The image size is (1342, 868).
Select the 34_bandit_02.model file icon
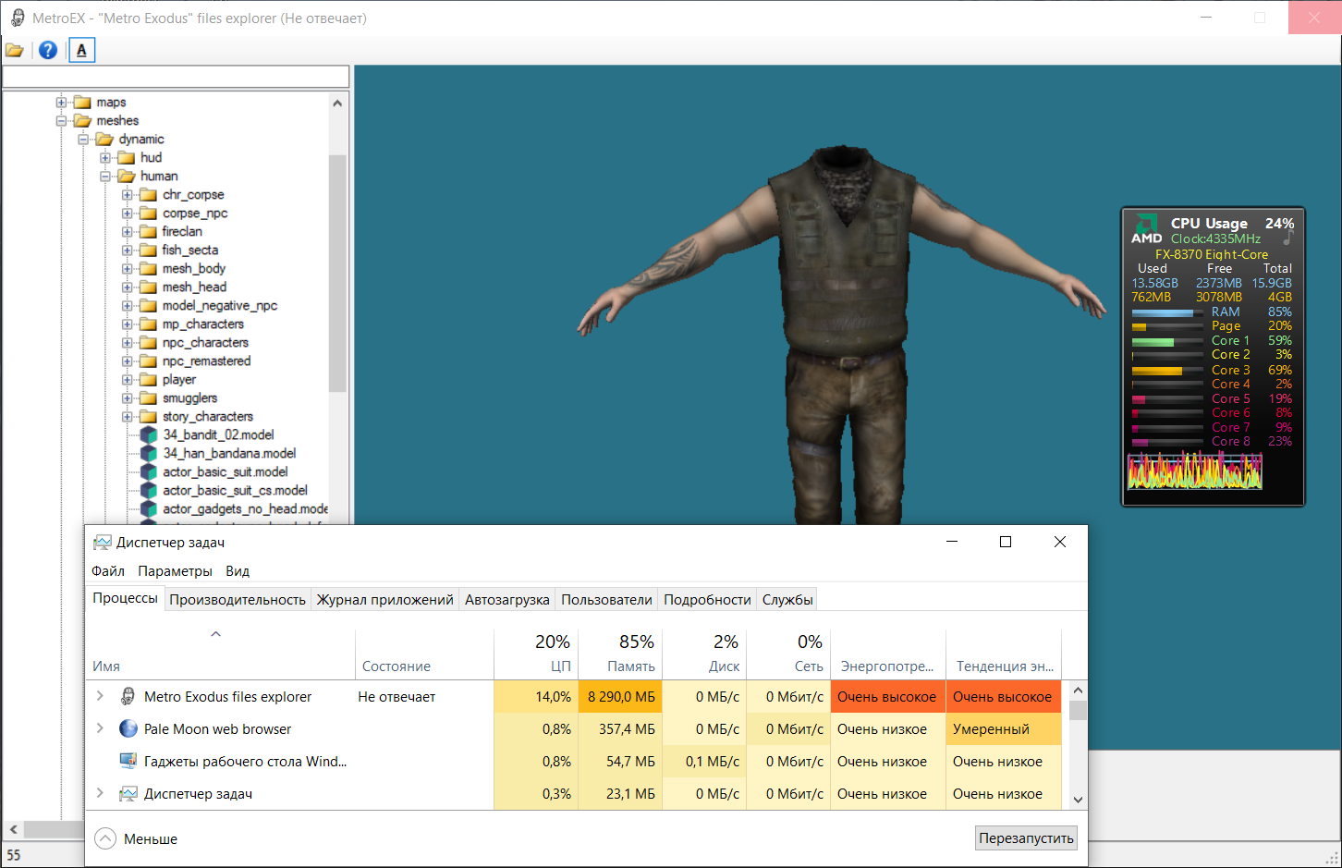149,434
